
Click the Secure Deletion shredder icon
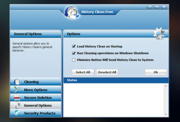(x=17, y=98)
